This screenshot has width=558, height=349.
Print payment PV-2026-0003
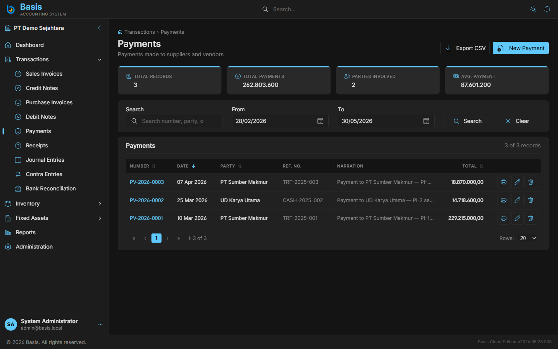pos(503,182)
